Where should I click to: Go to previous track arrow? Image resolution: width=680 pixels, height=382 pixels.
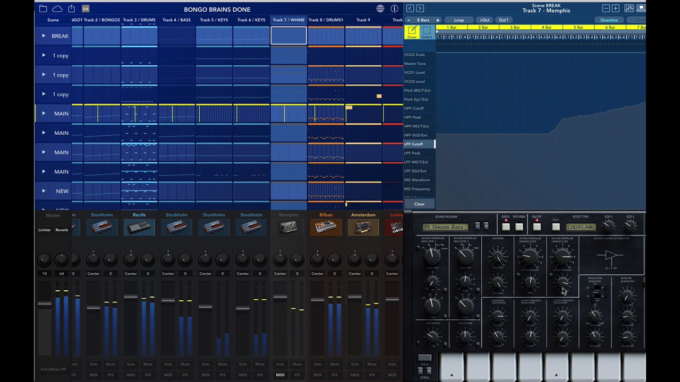click(x=410, y=8)
